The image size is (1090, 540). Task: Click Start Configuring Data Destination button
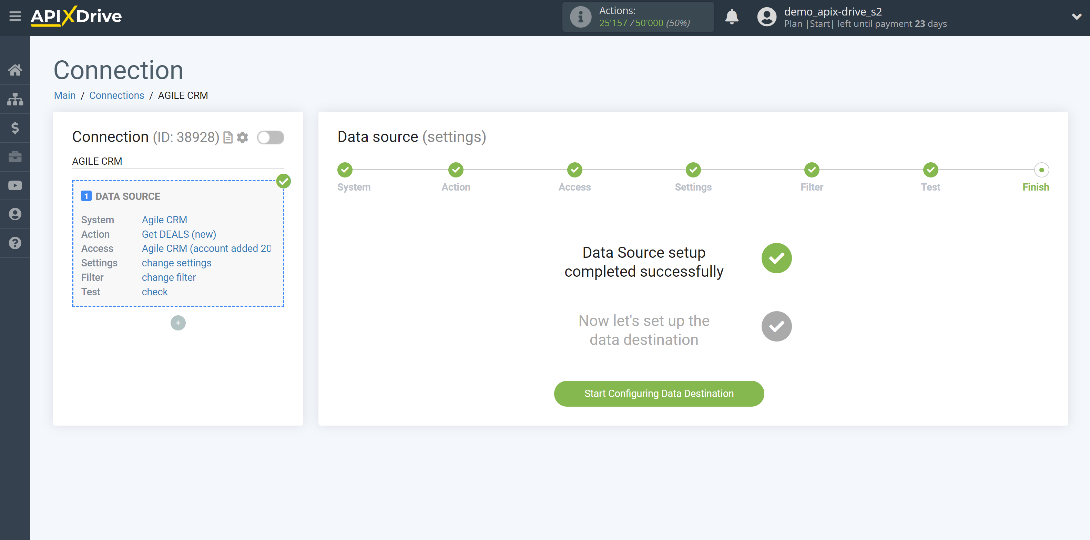click(659, 393)
